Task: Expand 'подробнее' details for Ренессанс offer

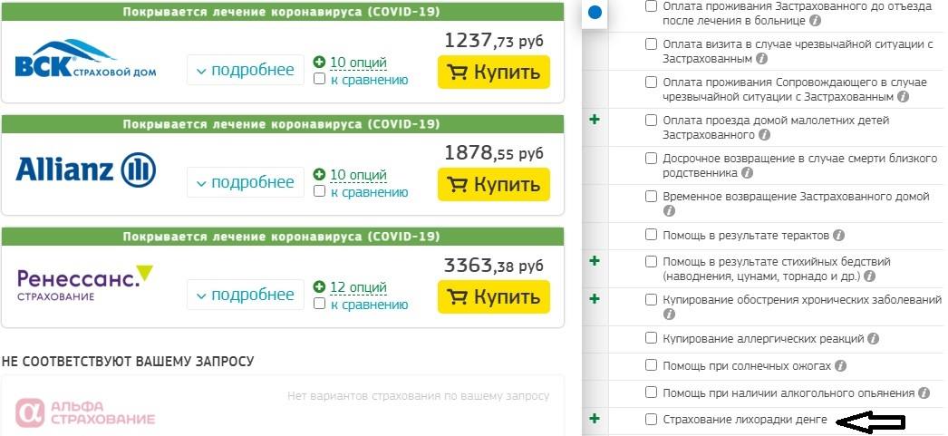Action: (246, 296)
